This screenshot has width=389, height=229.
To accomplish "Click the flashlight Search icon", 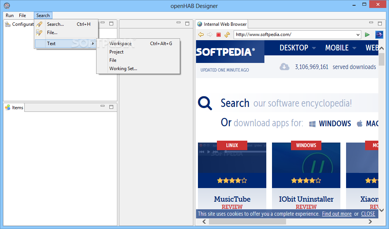I will click(x=39, y=24).
